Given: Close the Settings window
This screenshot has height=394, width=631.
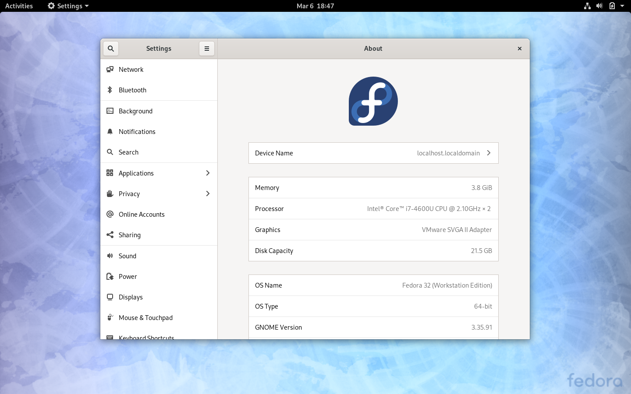Looking at the screenshot, I should tap(520, 49).
